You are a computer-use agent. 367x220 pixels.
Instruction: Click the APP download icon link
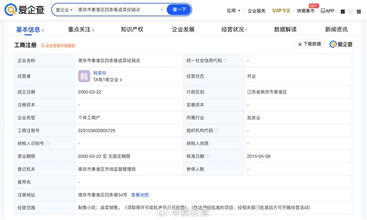(327, 11)
